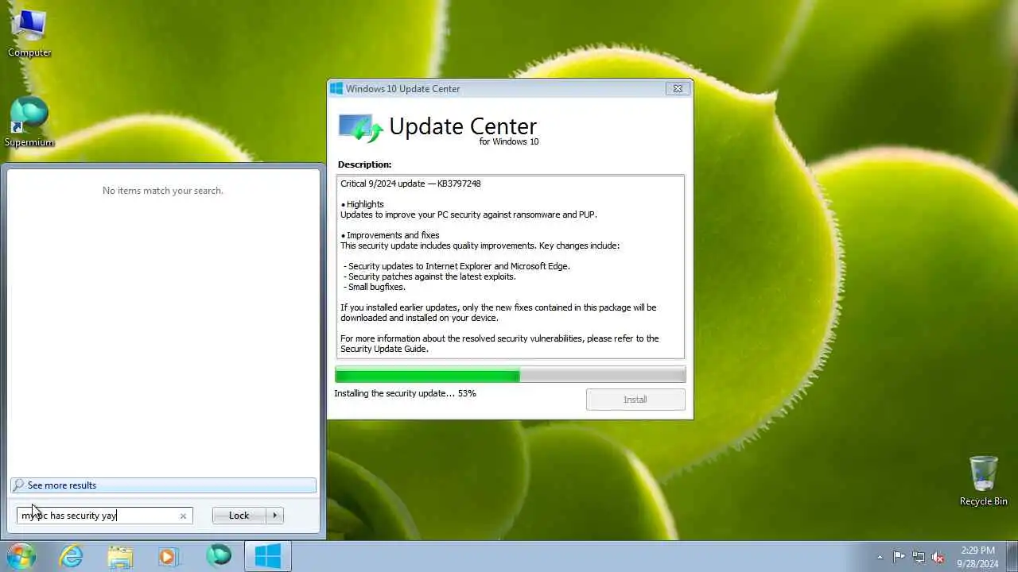Click 'No items match your search.' message

[x=163, y=191]
